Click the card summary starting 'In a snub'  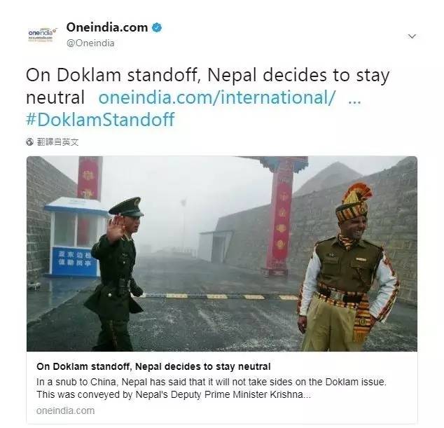click(211, 388)
